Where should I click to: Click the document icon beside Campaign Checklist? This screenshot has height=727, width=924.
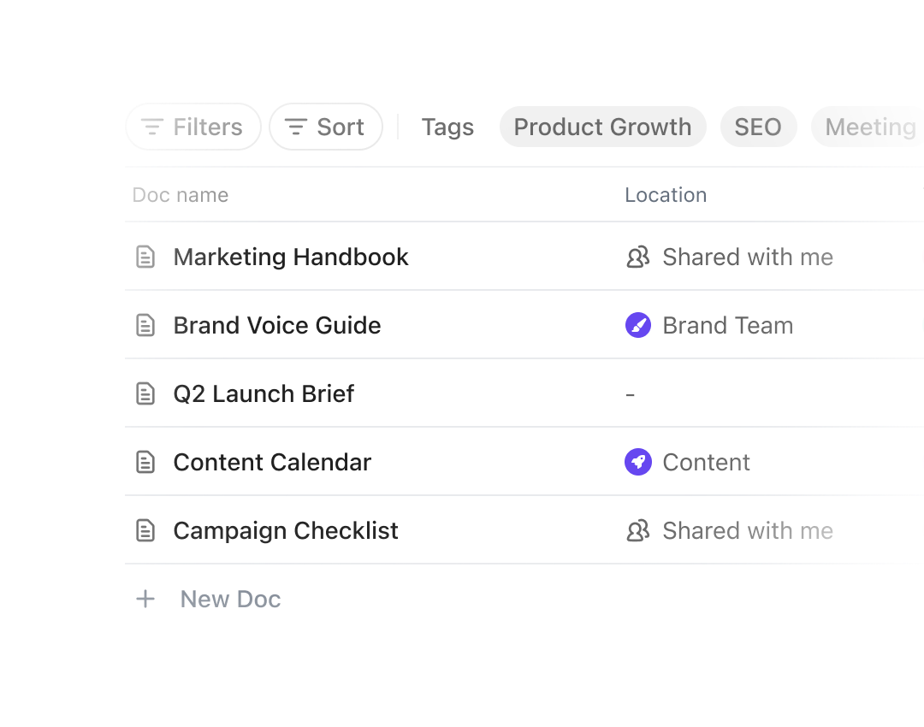[146, 530]
